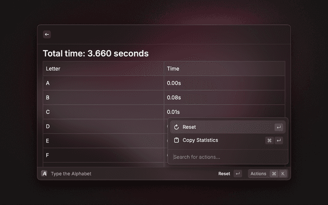The width and height of the screenshot is (328, 205).
Task: Select Reset in the actions menu
Action: 228,127
